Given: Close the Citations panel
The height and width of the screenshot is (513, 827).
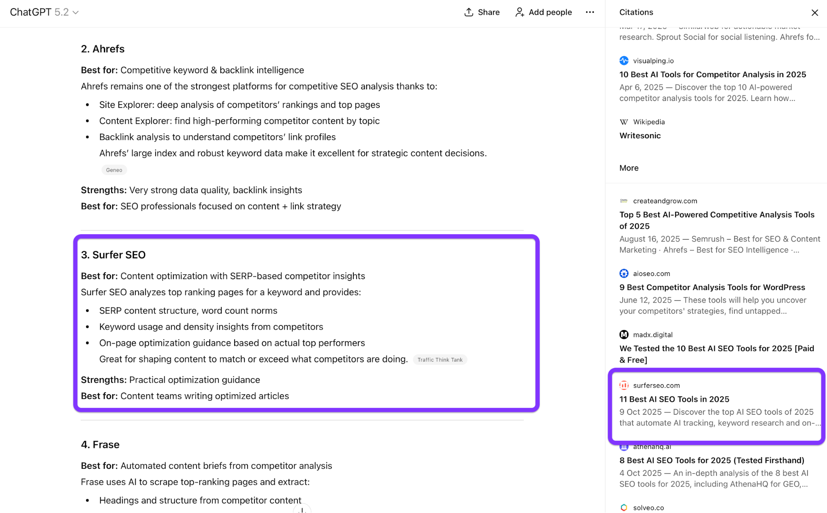Looking at the screenshot, I should 815,12.
